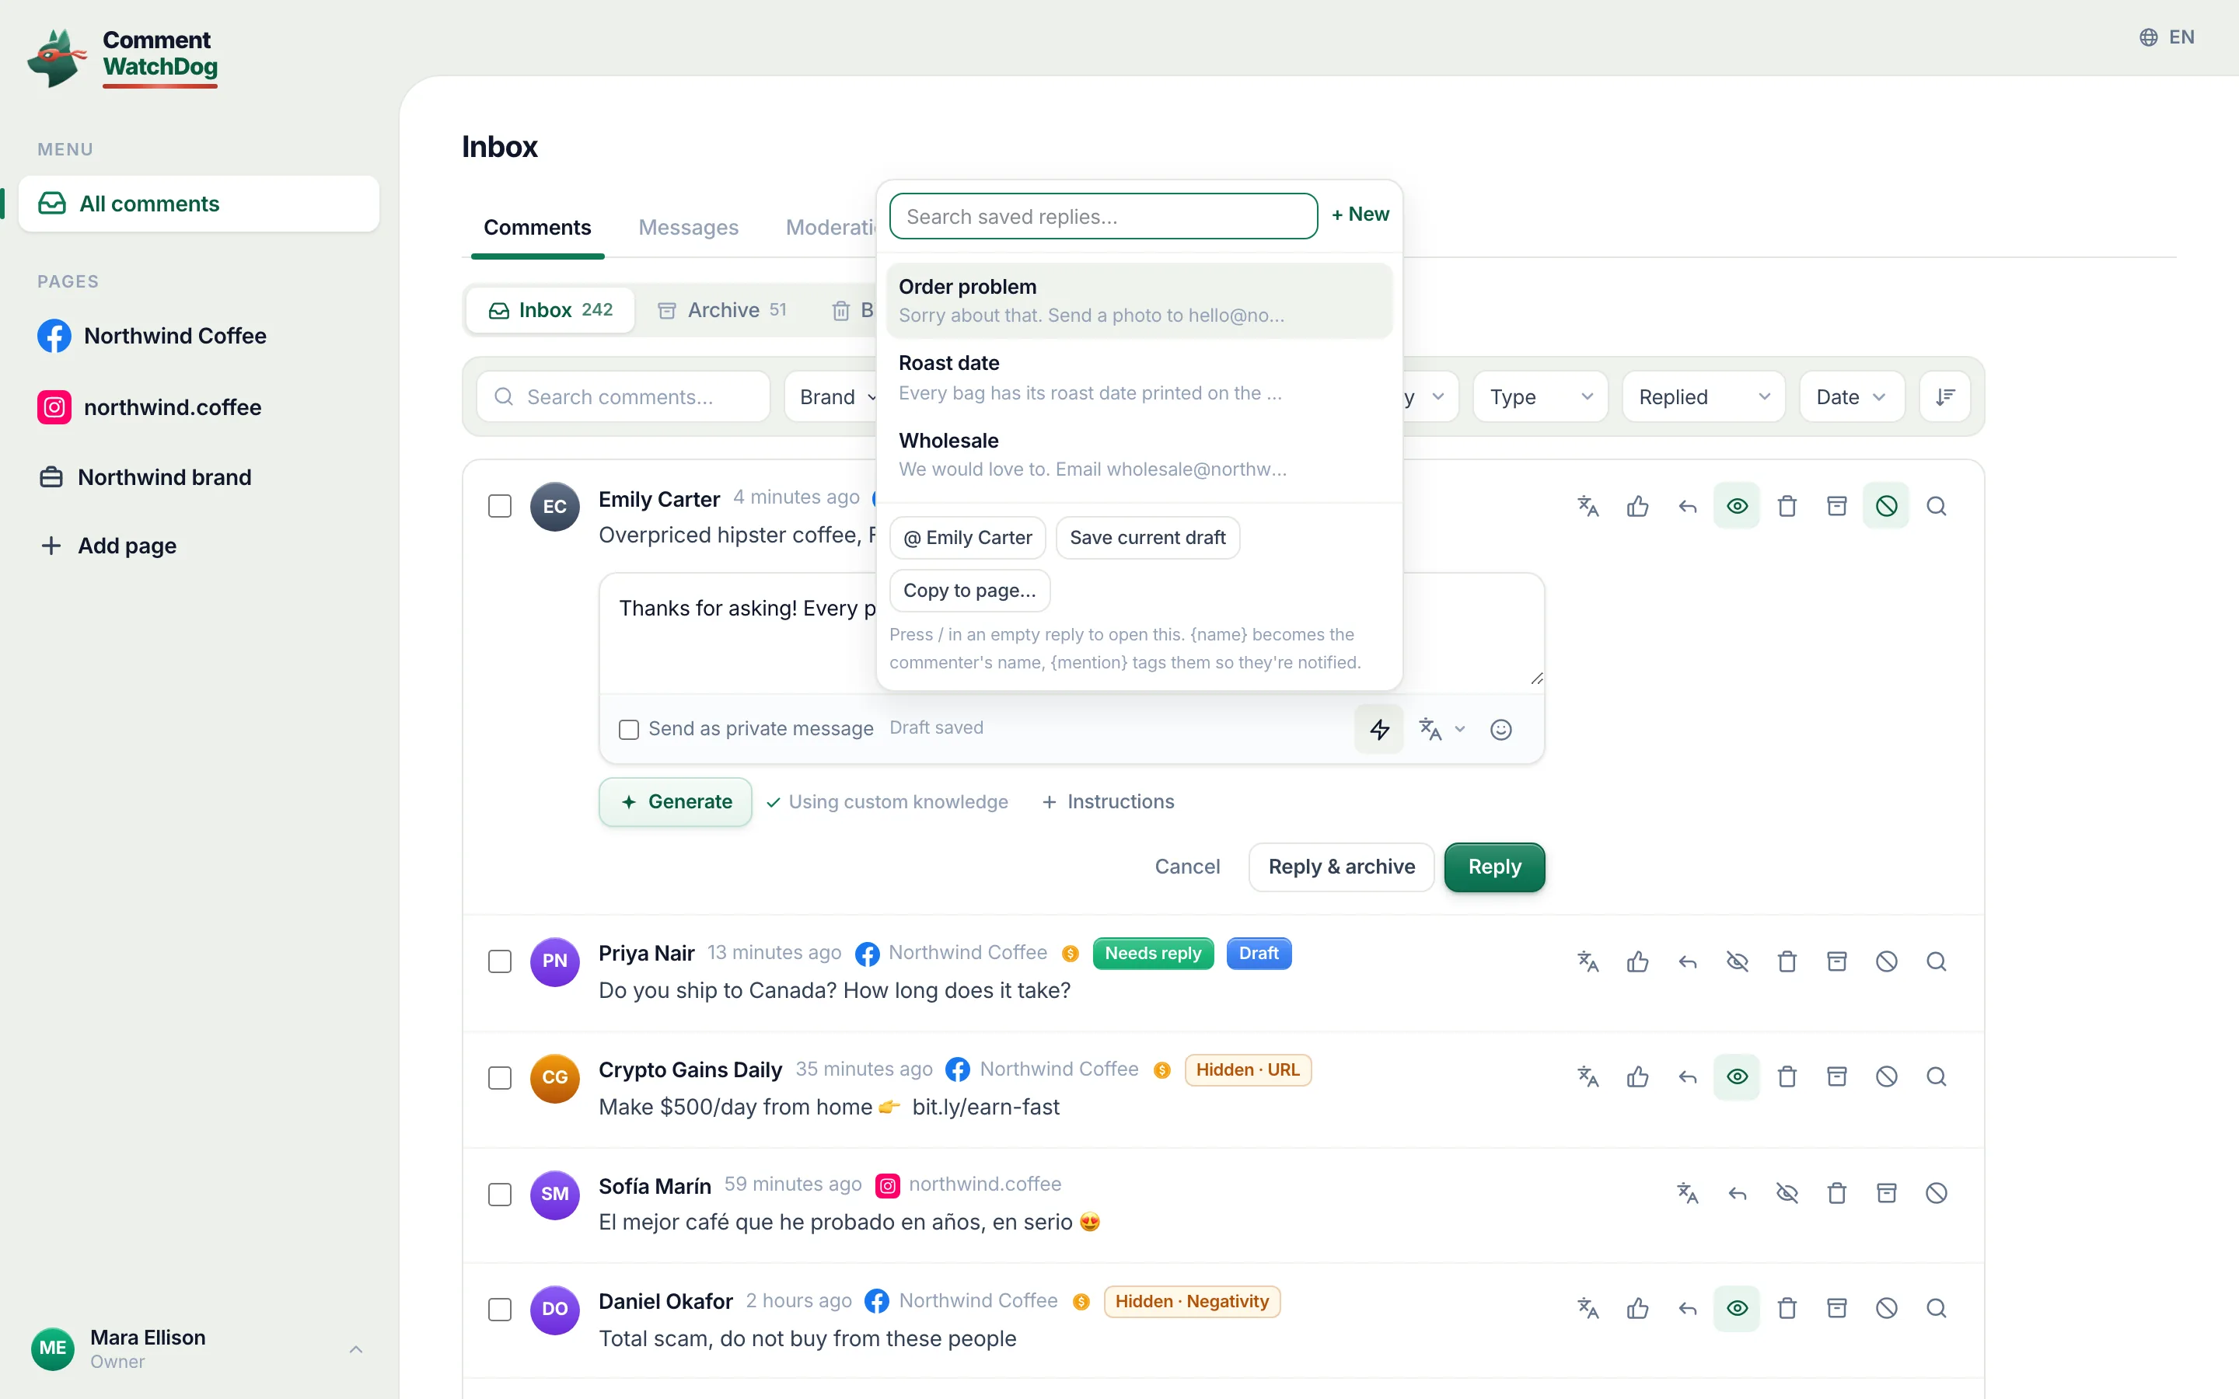Open saved replies lightning bolt button
Image resolution: width=2239 pixels, height=1399 pixels.
click(1379, 729)
